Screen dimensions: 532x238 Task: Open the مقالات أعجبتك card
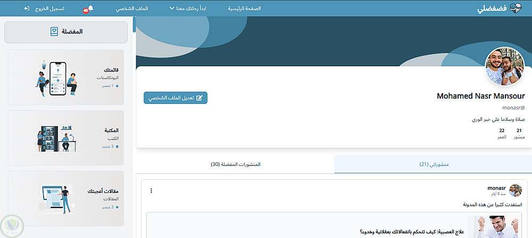click(x=66, y=198)
